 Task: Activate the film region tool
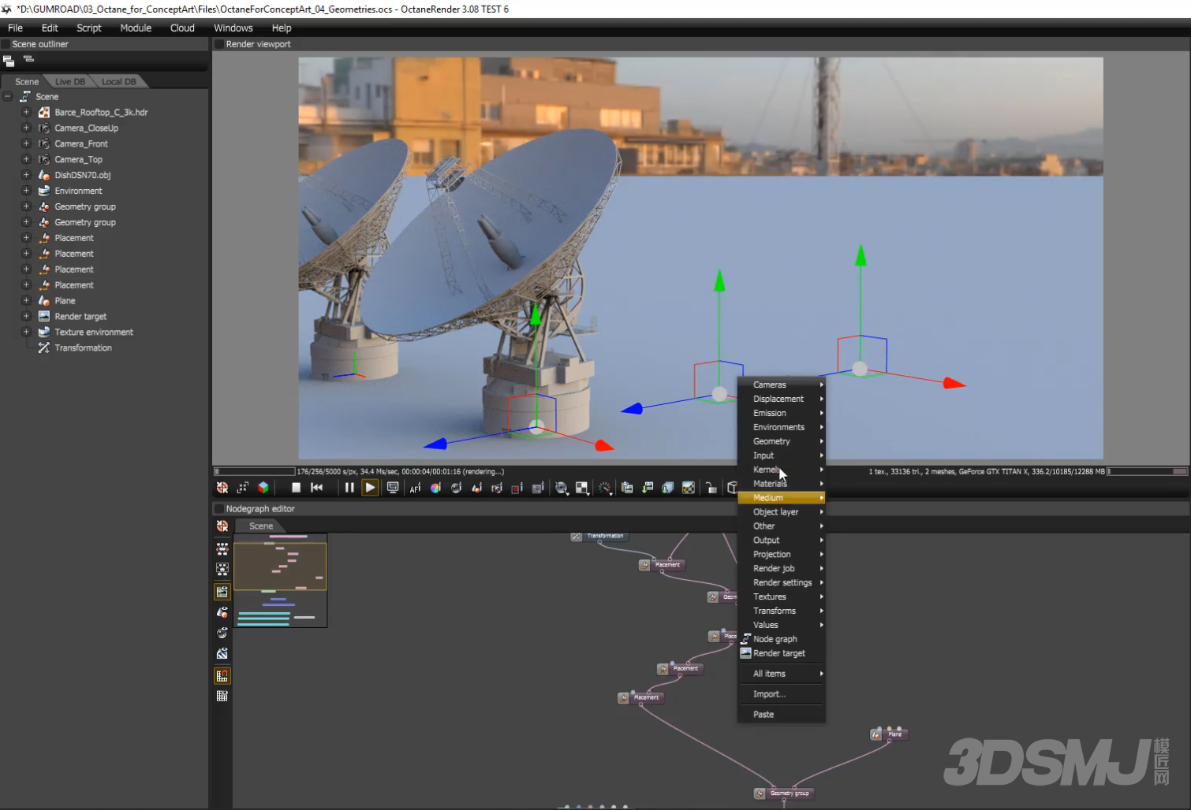(x=538, y=488)
